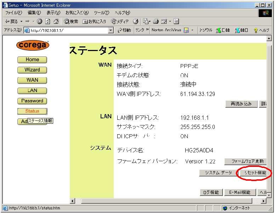Open the ファイル(F) menu
Image resolution: width=276 pixels, height=214 pixels.
pos(13,13)
